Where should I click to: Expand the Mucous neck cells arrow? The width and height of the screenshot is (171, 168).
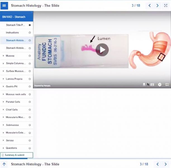(x=3, y=94)
